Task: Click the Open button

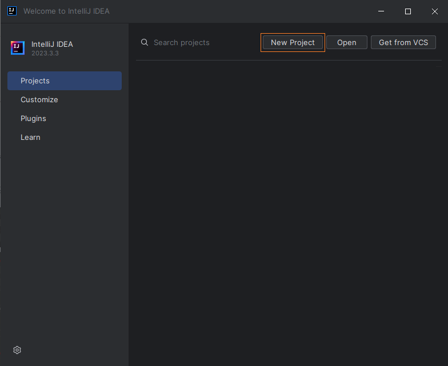Action: click(346, 42)
